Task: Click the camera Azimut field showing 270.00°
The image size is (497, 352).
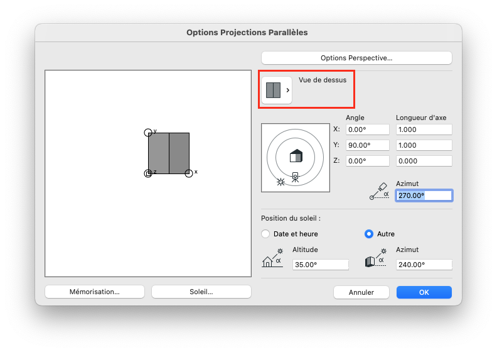Action: coord(424,195)
